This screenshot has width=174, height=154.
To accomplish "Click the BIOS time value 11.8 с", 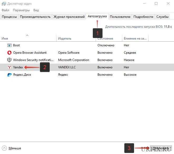I will click(168, 27).
